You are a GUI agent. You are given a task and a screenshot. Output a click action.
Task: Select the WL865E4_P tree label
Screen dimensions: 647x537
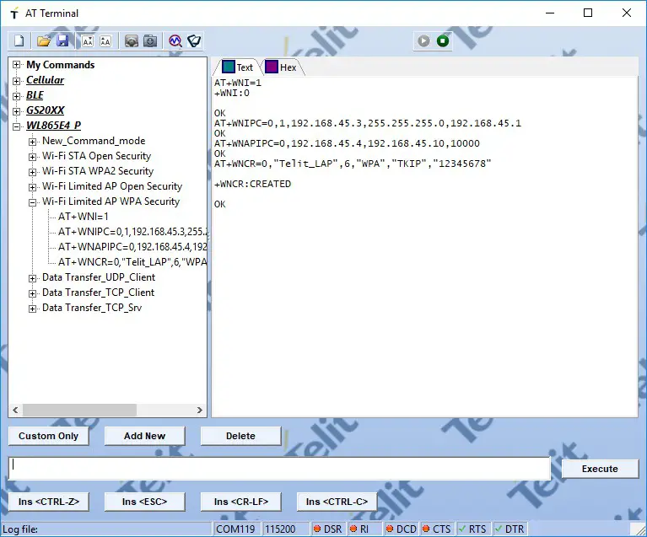pos(54,126)
